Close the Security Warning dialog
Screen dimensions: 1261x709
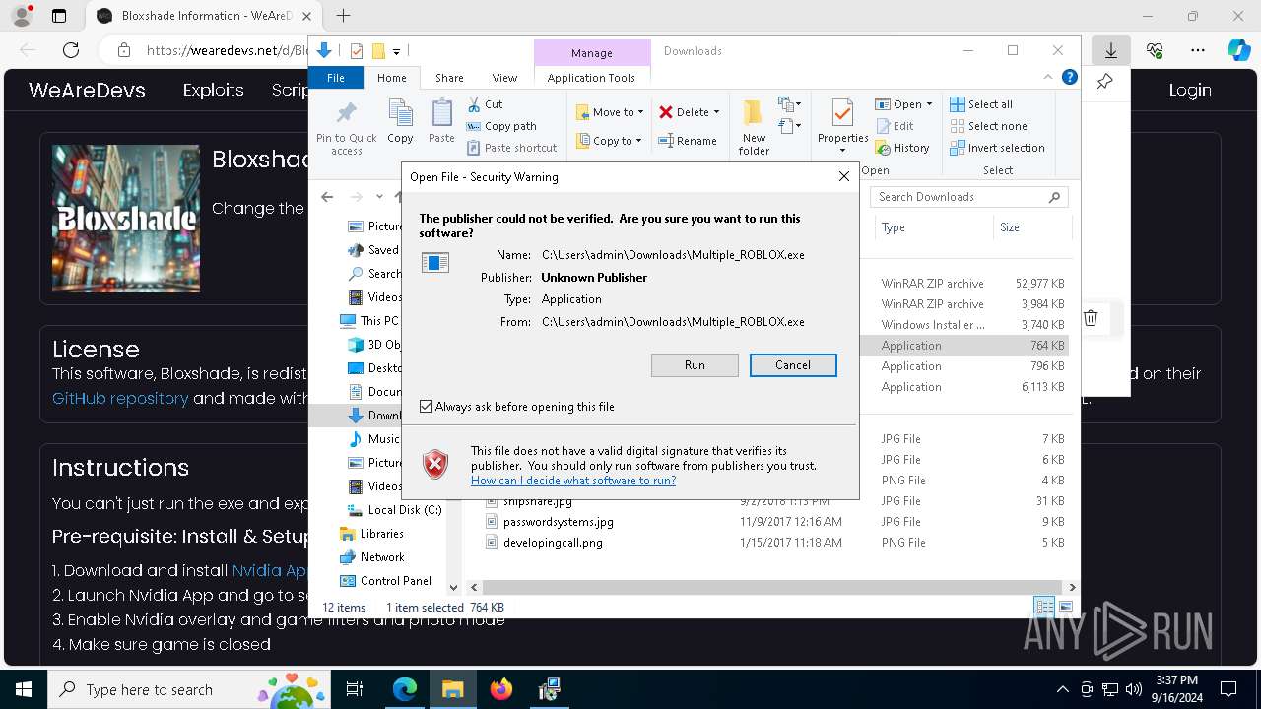(x=843, y=176)
